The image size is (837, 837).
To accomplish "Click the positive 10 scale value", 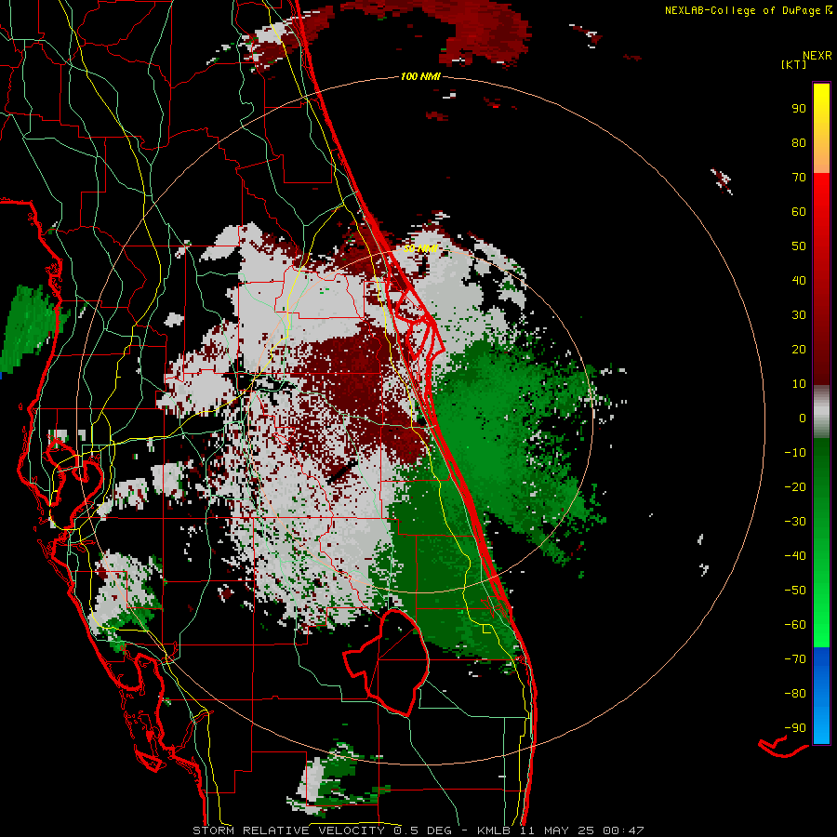I will [x=799, y=384].
